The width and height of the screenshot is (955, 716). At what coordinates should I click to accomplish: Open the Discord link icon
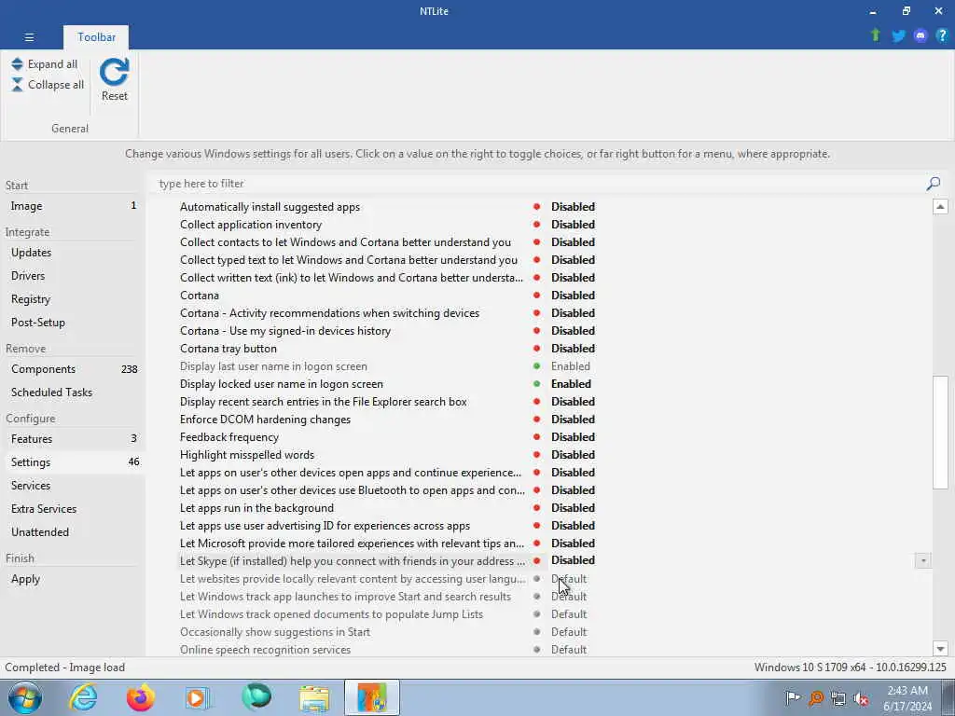click(920, 36)
